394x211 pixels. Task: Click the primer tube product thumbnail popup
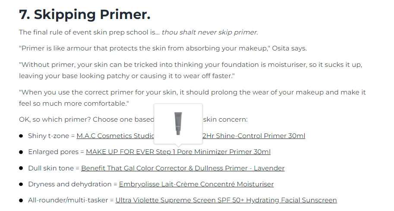pyautogui.click(x=178, y=123)
